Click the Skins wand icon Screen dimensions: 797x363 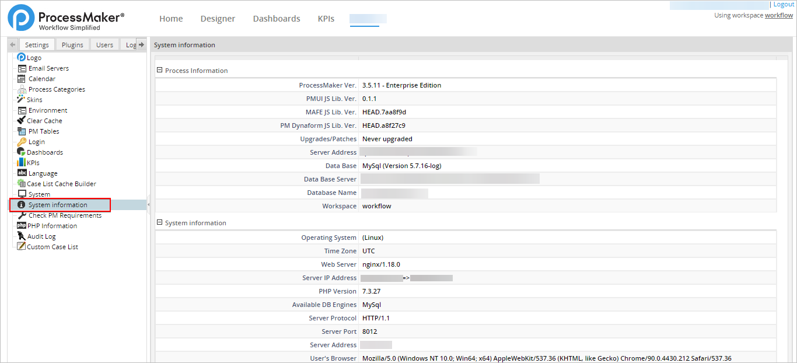point(22,100)
